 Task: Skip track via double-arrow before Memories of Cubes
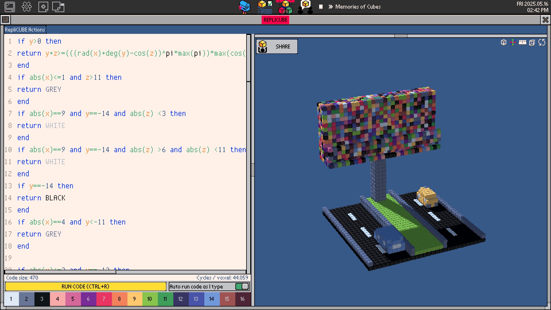coord(331,7)
